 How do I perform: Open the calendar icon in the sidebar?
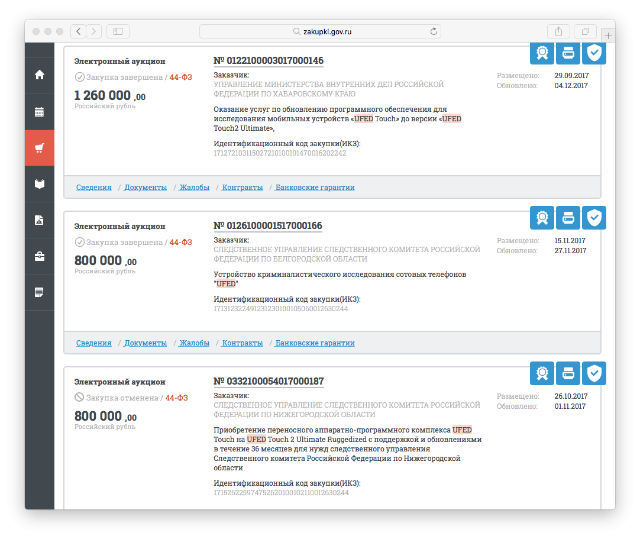tap(40, 111)
